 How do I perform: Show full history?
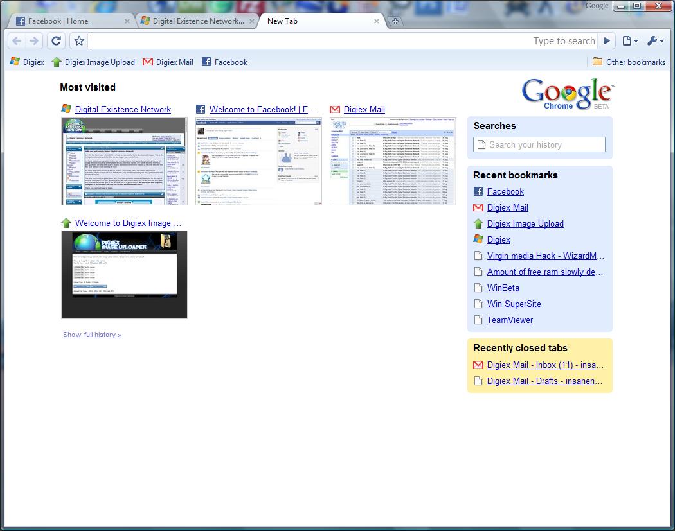click(x=92, y=335)
